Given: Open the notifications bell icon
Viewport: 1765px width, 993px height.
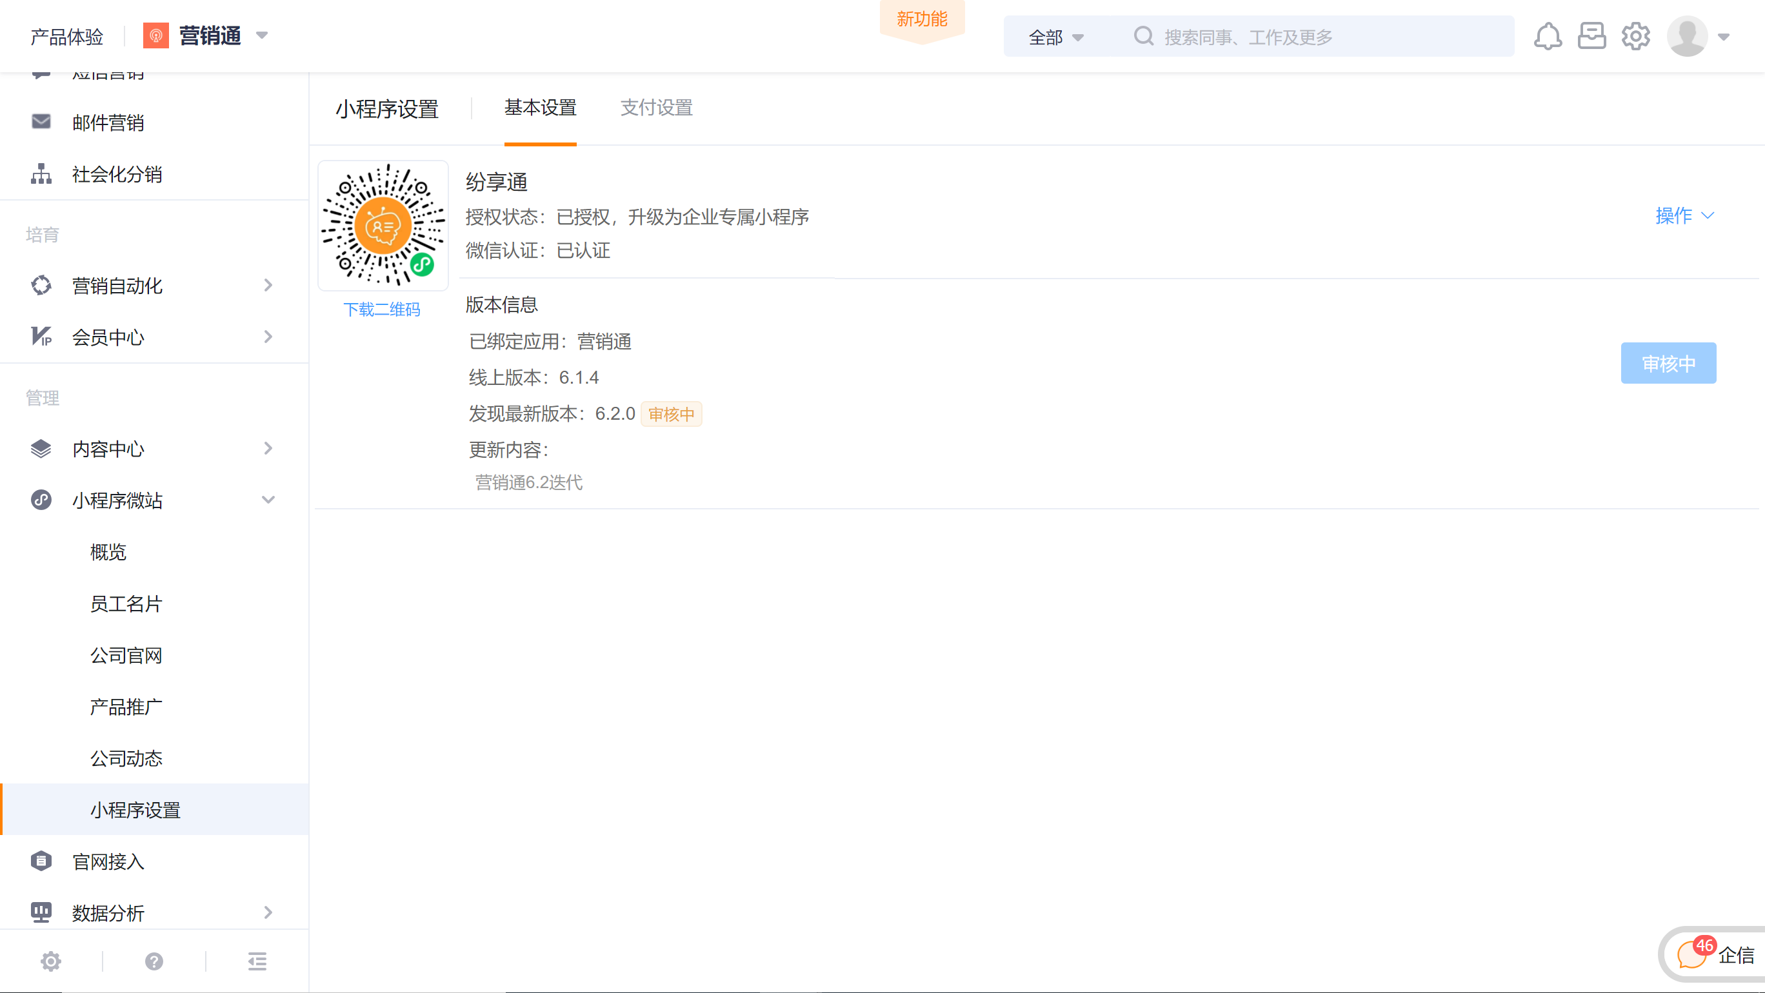Looking at the screenshot, I should click(1547, 36).
